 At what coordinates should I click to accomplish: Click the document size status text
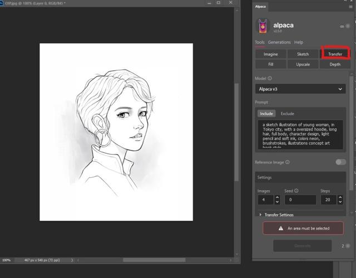tap(42, 260)
